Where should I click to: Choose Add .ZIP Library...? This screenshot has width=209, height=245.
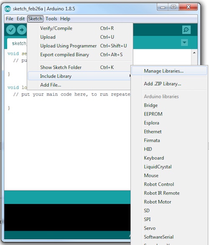pyautogui.click(x=169, y=84)
